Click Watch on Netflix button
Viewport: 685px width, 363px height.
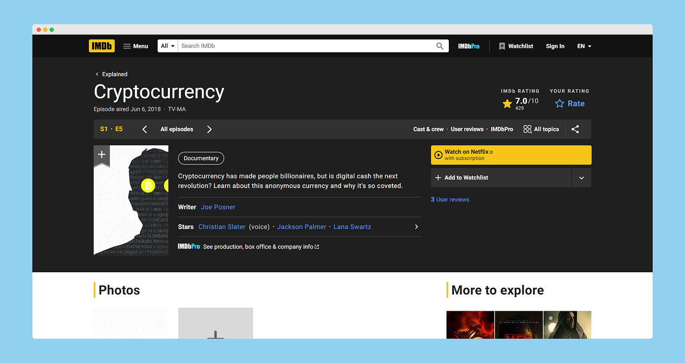[x=511, y=155]
